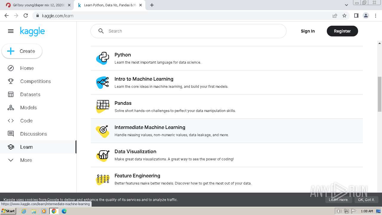Click the taskbar volume icon
This screenshot has width=382, height=215.
(339, 211)
